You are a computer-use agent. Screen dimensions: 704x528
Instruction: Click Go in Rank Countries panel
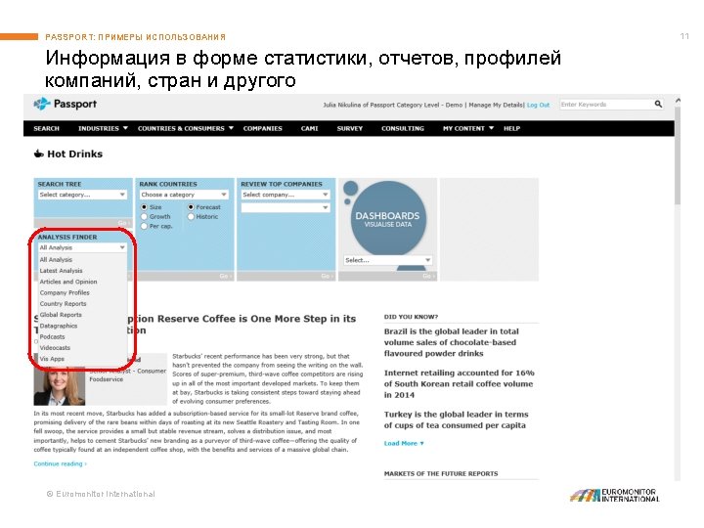click(226, 276)
